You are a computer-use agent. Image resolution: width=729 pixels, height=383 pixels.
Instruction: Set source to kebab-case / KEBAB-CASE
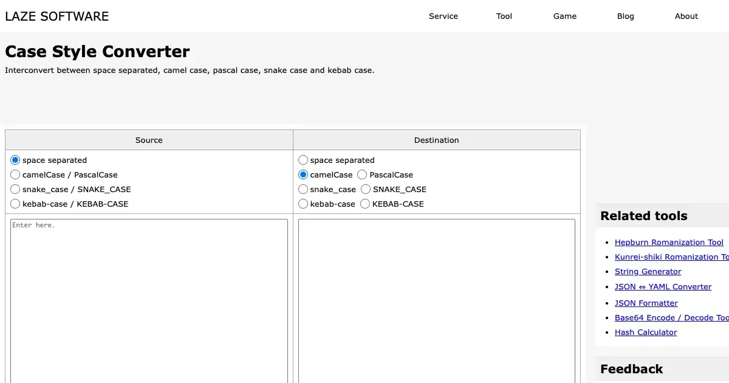[x=16, y=204]
